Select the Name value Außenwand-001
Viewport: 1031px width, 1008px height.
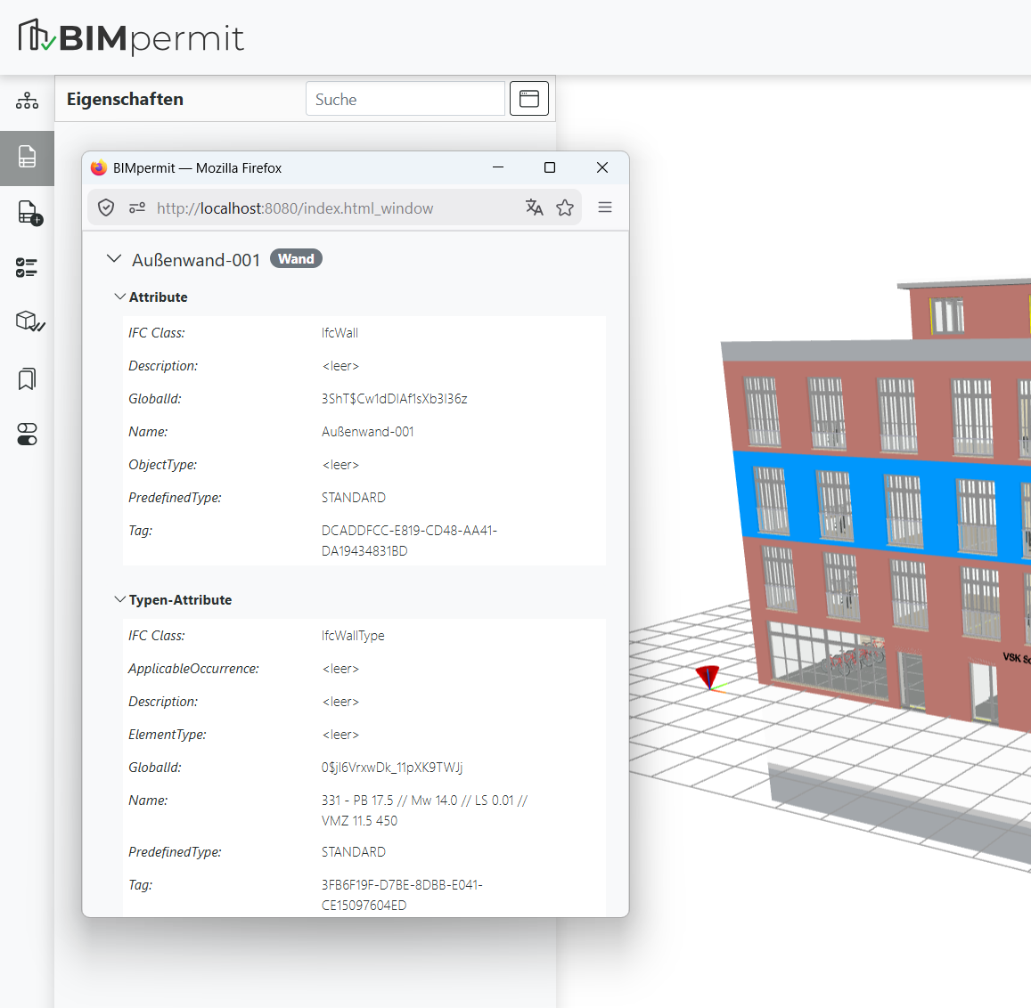click(367, 432)
